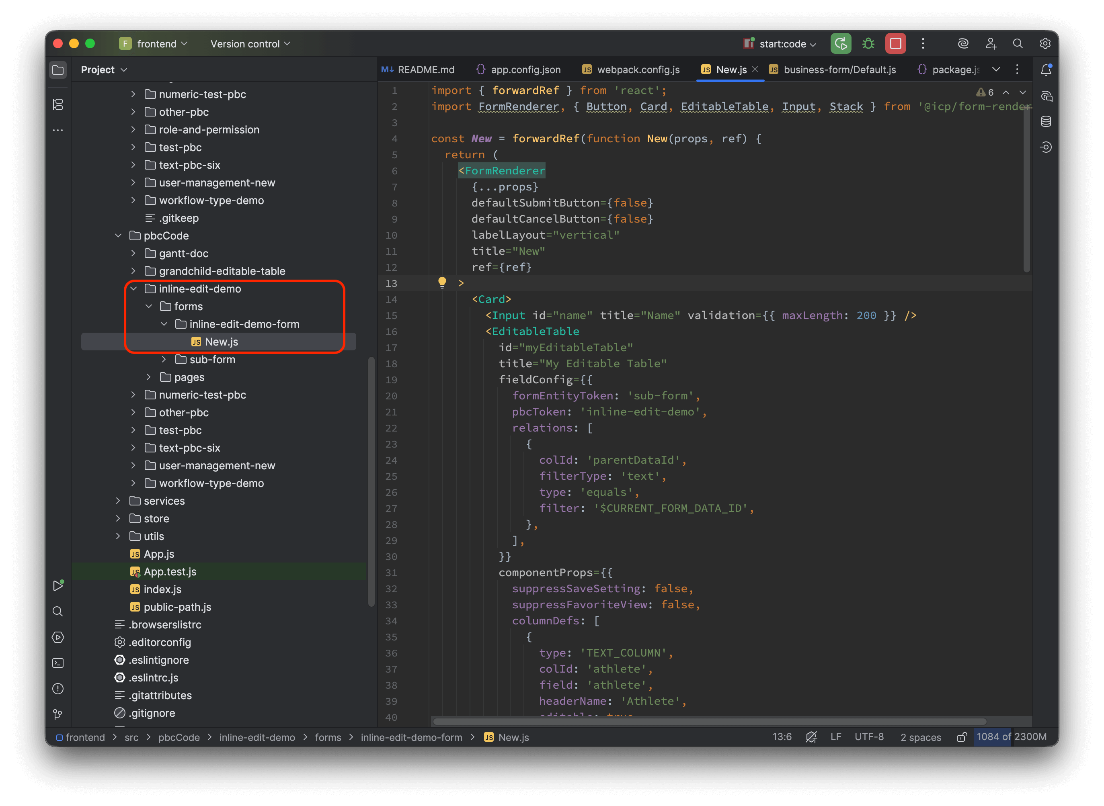
Task: Expand the sub-form folder
Action: [164, 360]
